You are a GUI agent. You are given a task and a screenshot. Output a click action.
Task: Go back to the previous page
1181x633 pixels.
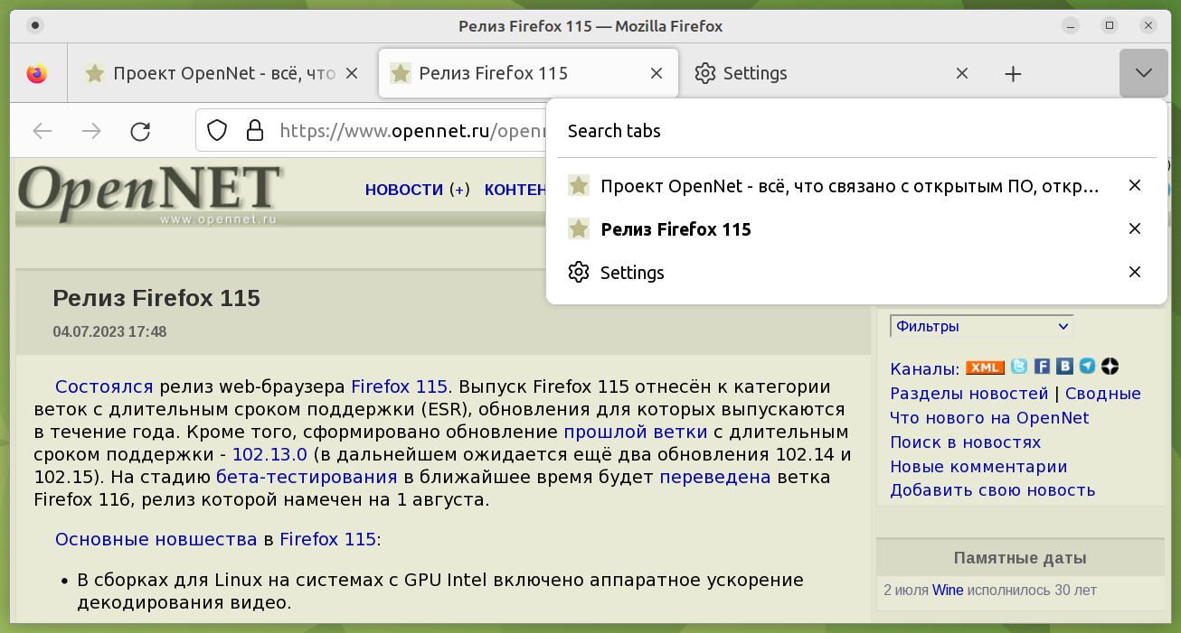[43, 131]
